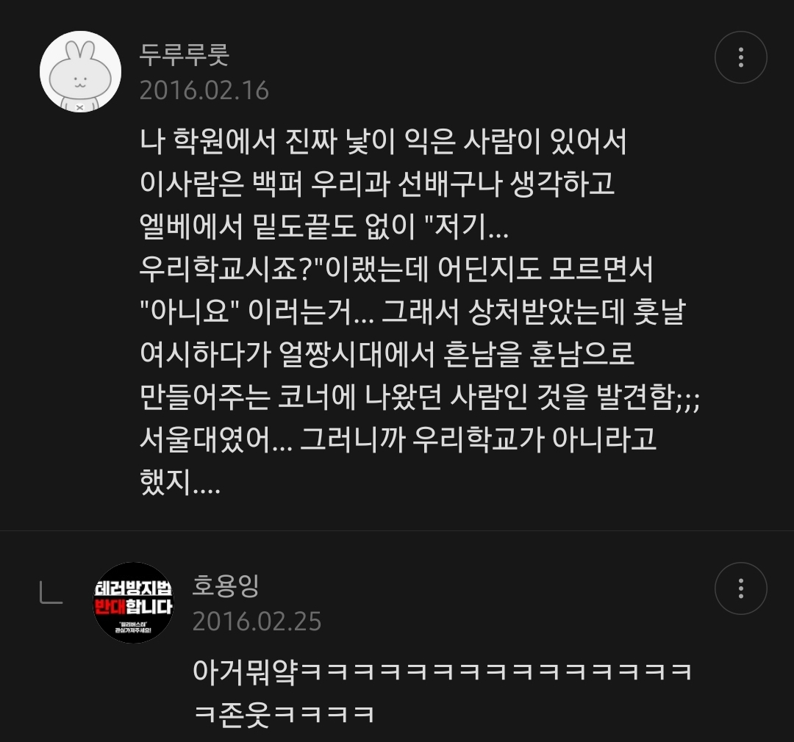The image size is (794, 742).
Task: Click the 2016.02.25 reply timestamp
Action: click(257, 622)
